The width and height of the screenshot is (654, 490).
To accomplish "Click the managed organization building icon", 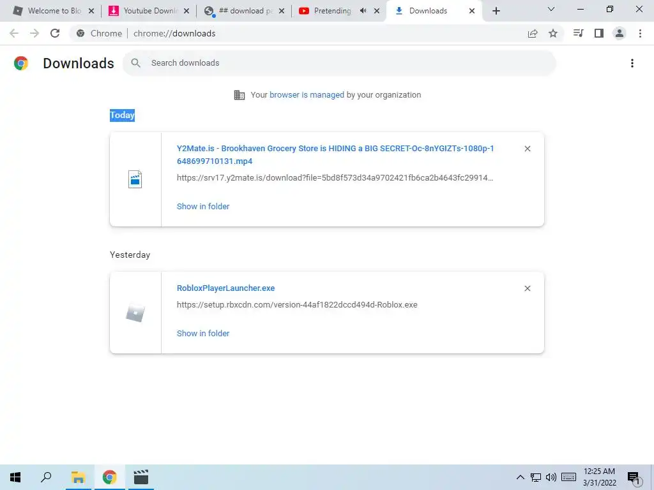I will (x=240, y=95).
